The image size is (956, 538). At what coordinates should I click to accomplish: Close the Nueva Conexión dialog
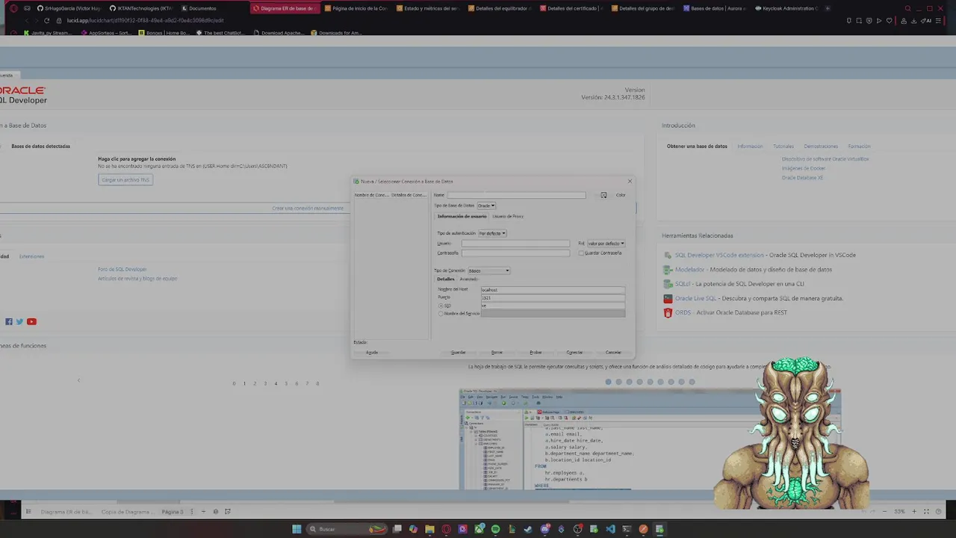(630, 181)
